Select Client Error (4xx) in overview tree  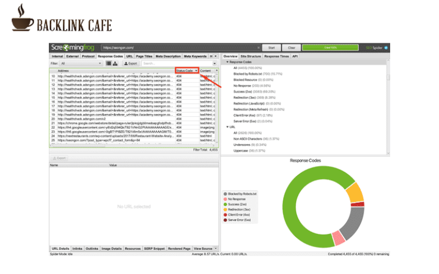pyautogui.click(x=253, y=115)
